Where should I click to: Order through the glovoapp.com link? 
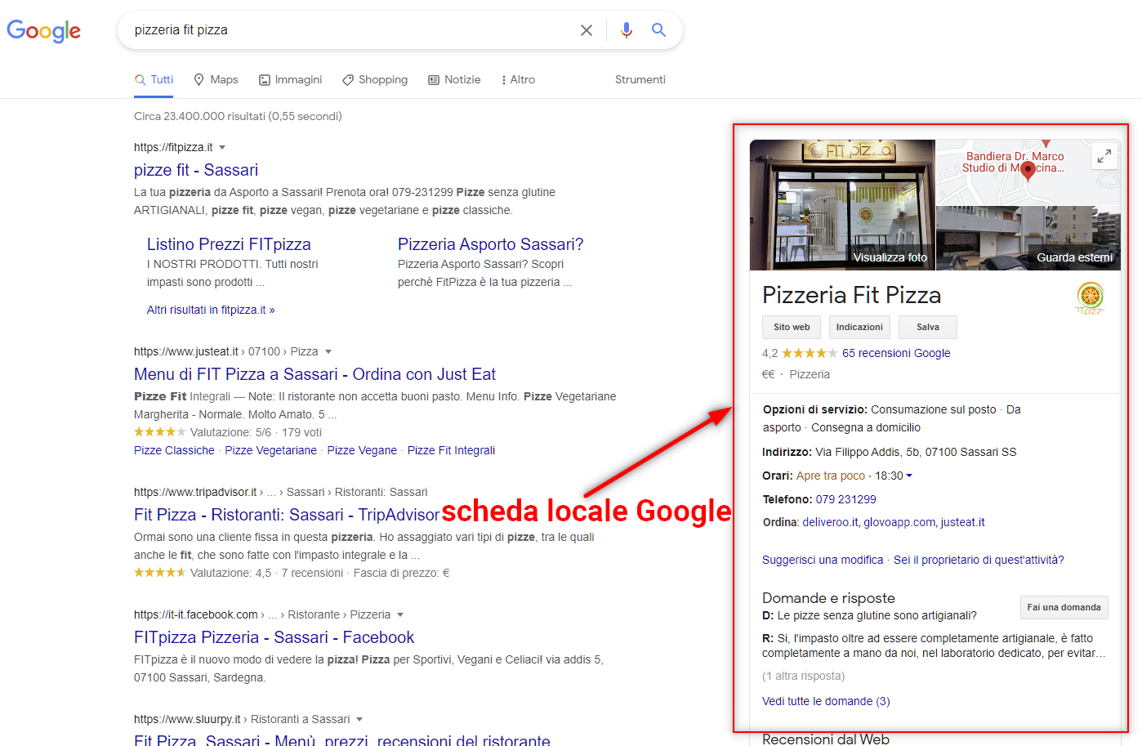tap(899, 522)
